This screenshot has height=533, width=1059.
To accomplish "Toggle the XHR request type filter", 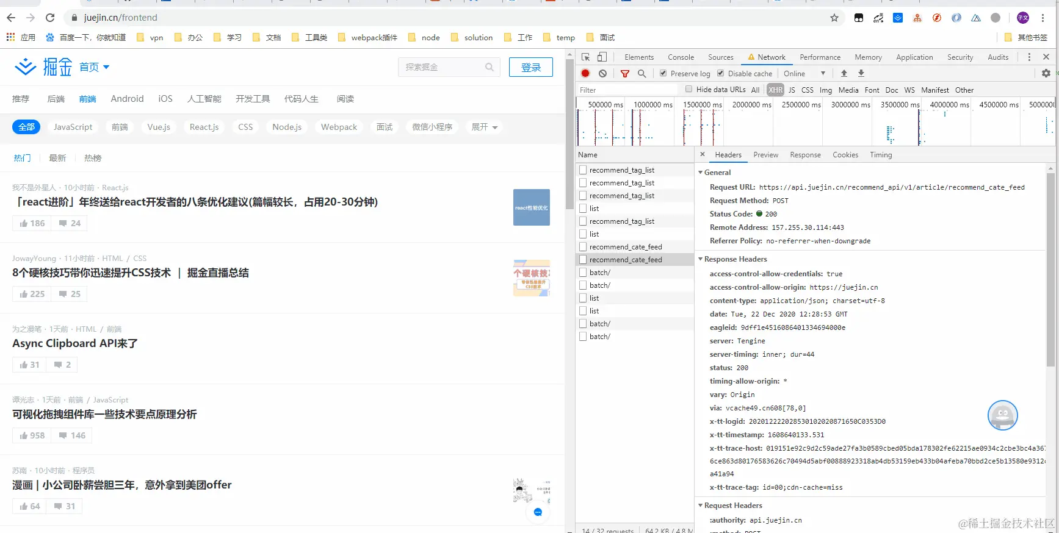I will pyautogui.click(x=775, y=90).
